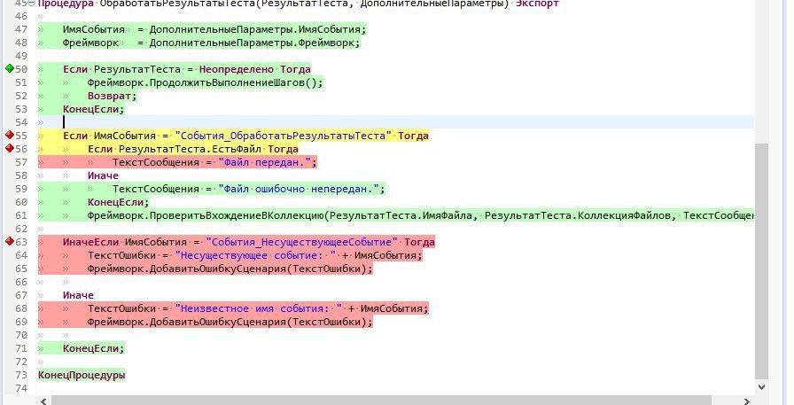Screen dimensions: 794x405
Task: Collapse the procedure fold marker at line 45
Action: [x=31, y=3]
